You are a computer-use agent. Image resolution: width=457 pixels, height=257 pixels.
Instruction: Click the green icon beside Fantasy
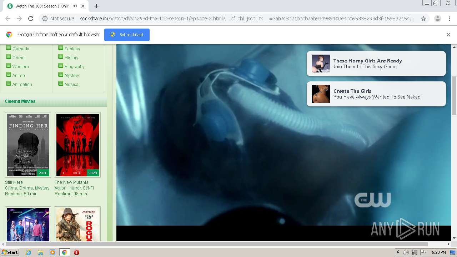click(61, 48)
